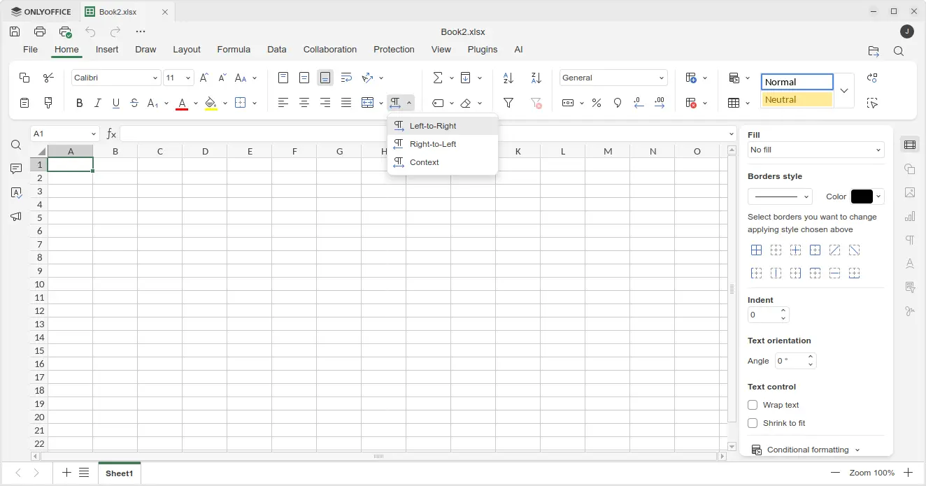Viewport: 926px width, 486px height.
Task: Open the No fill dropdown
Action: coord(815,150)
